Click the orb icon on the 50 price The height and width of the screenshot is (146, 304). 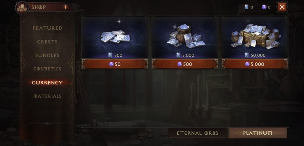tap(111, 64)
